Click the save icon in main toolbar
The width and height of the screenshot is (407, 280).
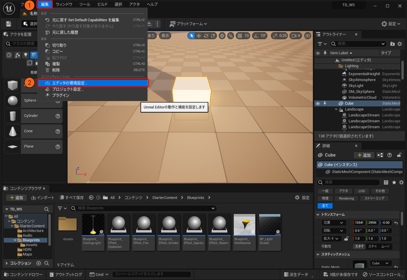[x=9, y=24]
